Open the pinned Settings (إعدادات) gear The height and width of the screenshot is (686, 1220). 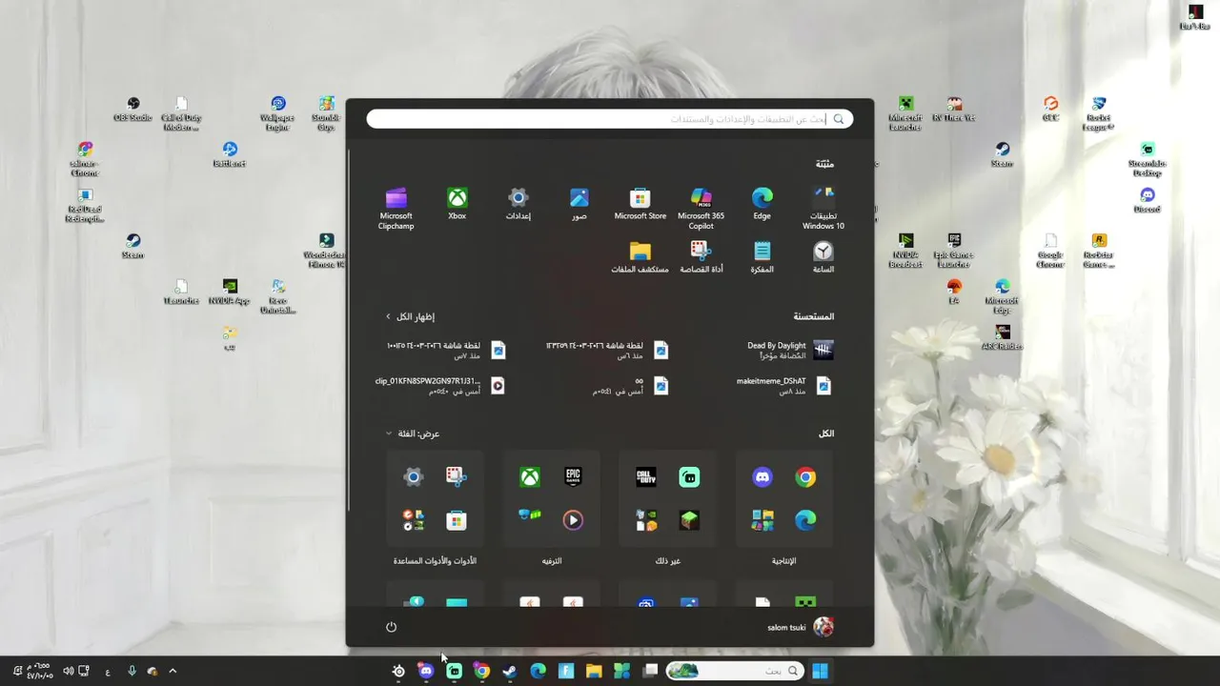tap(518, 203)
